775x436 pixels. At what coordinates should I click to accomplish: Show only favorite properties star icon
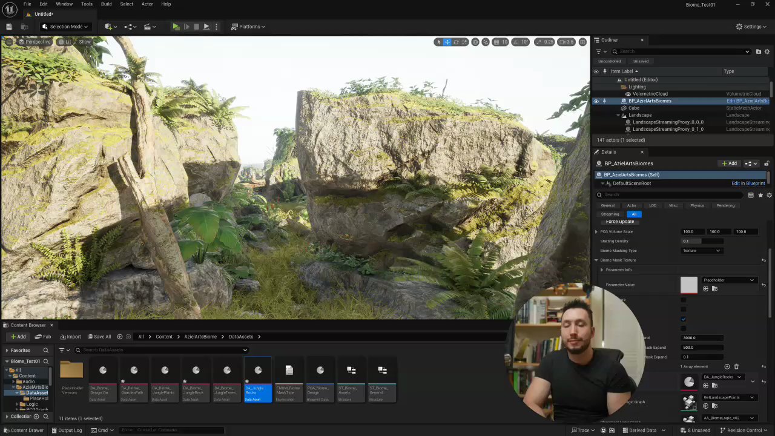760,195
